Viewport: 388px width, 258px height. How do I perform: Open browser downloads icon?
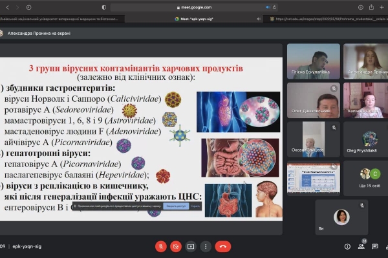pyautogui.click(x=361, y=7)
